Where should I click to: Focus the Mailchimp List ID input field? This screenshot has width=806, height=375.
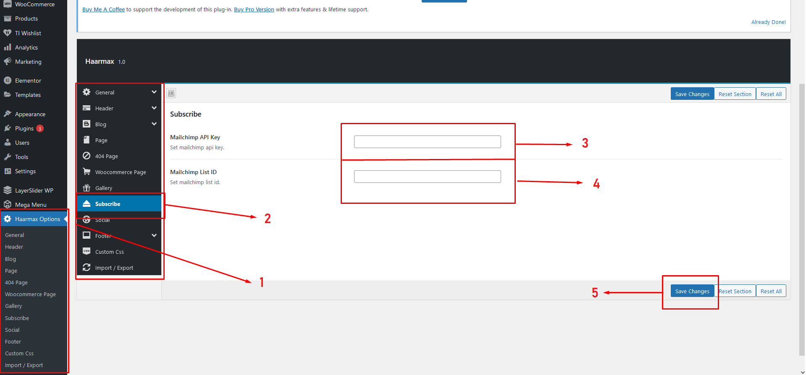428,177
